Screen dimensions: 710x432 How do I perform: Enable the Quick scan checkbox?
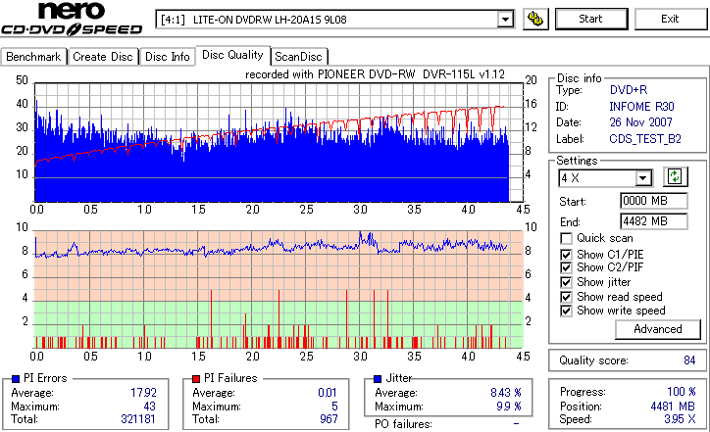coord(566,238)
